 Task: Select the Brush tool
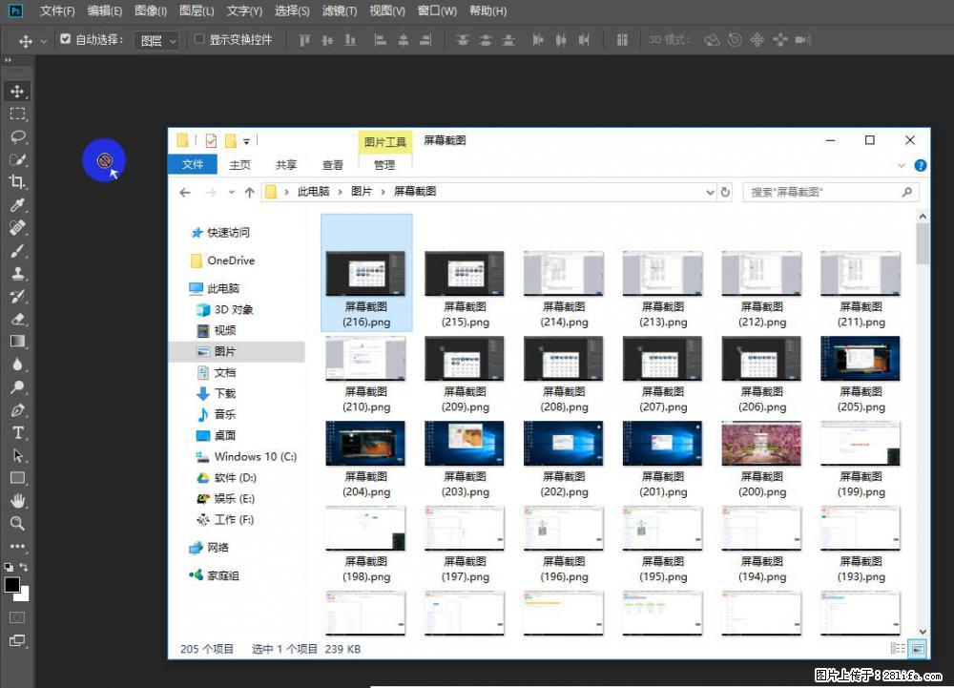click(x=17, y=252)
